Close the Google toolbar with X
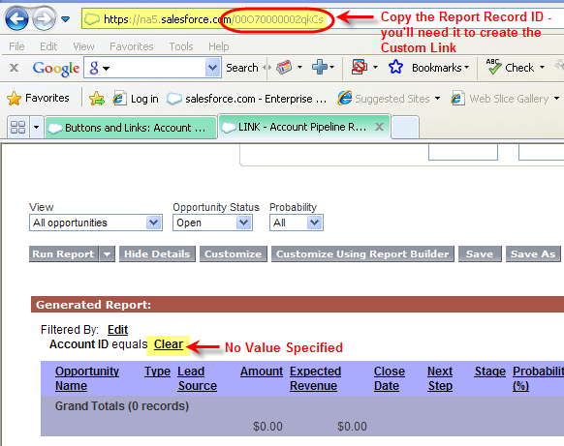 [x=14, y=68]
